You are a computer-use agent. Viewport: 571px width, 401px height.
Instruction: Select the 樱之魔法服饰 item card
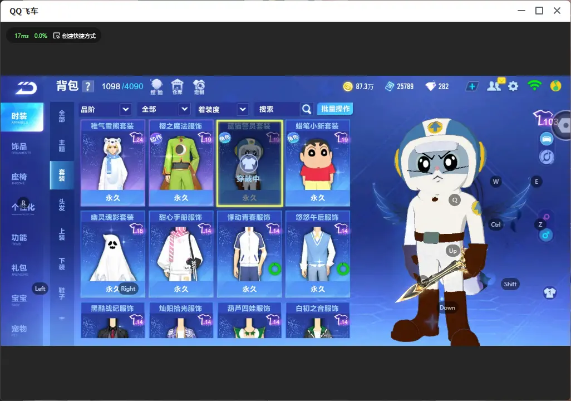pyautogui.click(x=181, y=163)
